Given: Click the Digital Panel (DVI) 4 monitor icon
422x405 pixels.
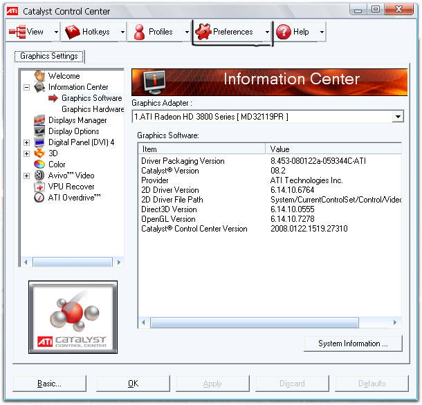Looking at the screenshot, I should tap(39, 142).
